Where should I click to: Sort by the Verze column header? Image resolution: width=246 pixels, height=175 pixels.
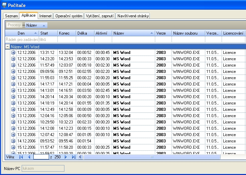coord(164,33)
